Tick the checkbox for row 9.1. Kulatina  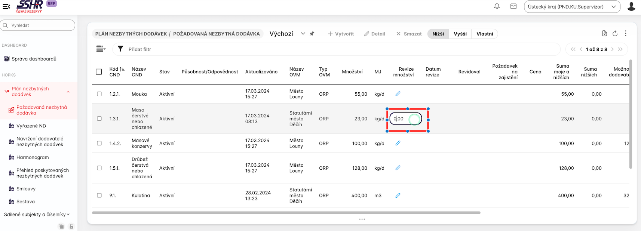[x=99, y=195]
